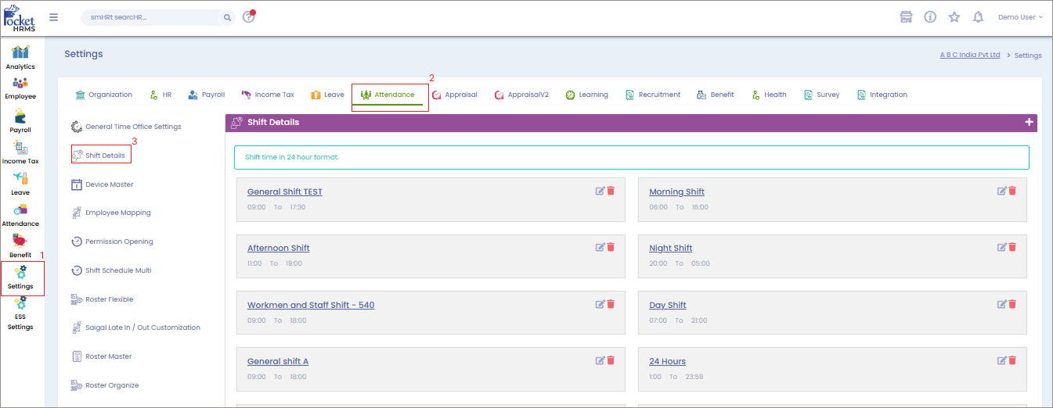This screenshot has height=408, width=1053.
Task: Open the Recruitment settings tab
Action: [652, 95]
